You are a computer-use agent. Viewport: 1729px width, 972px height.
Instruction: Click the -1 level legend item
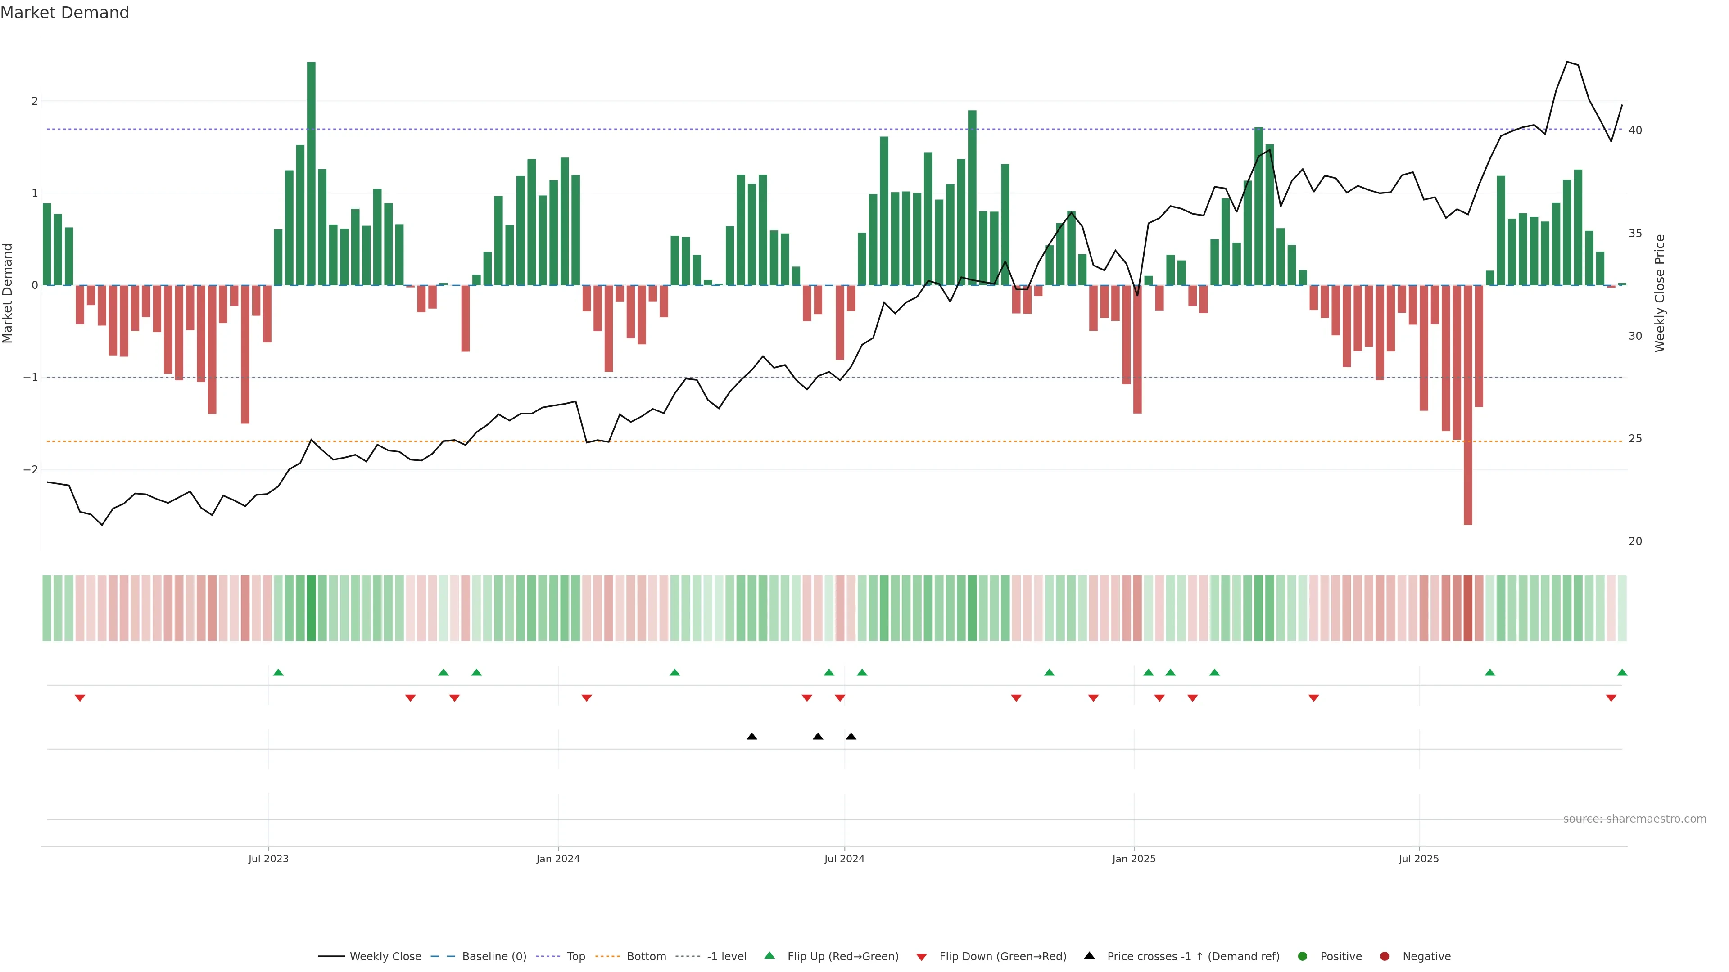pos(726,957)
